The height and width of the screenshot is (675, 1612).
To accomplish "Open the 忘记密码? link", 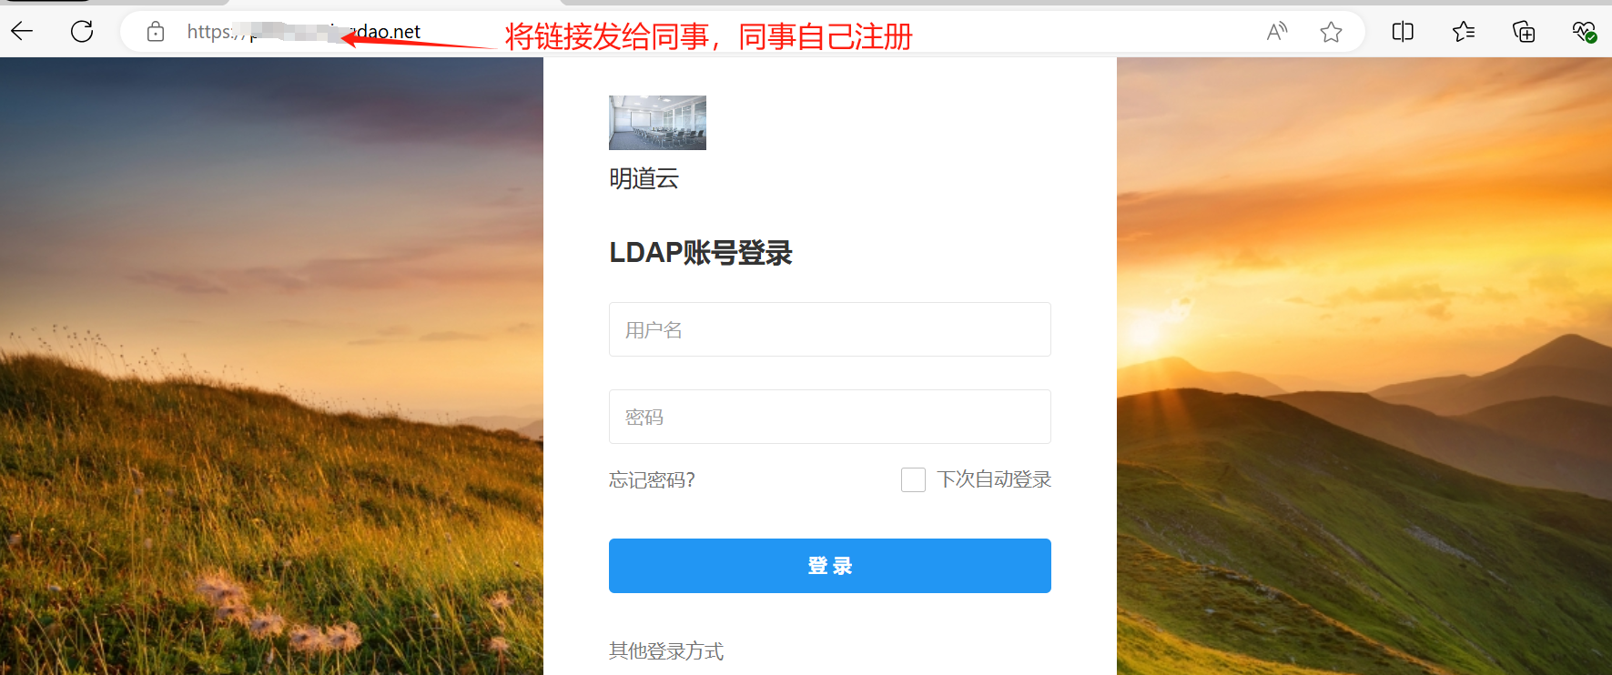I will click(x=652, y=479).
